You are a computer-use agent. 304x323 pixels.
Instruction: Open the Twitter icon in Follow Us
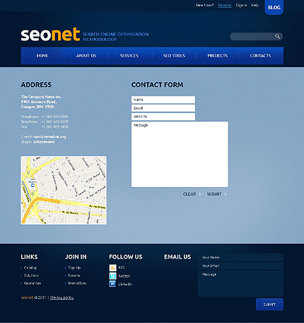[112, 276]
